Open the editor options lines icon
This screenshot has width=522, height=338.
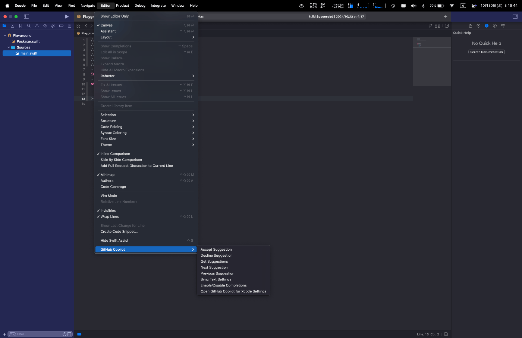438,26
